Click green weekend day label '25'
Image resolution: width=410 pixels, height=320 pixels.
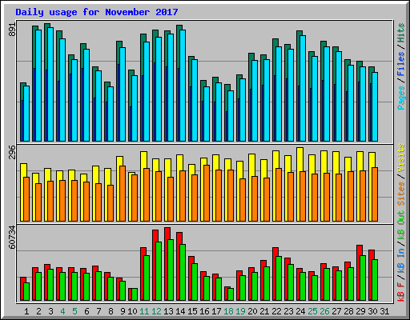click(x=312, y=311)
